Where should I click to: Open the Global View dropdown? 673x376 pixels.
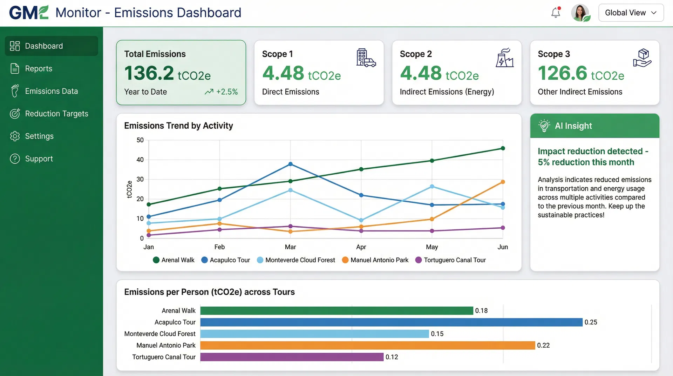[x=631, y=13]
